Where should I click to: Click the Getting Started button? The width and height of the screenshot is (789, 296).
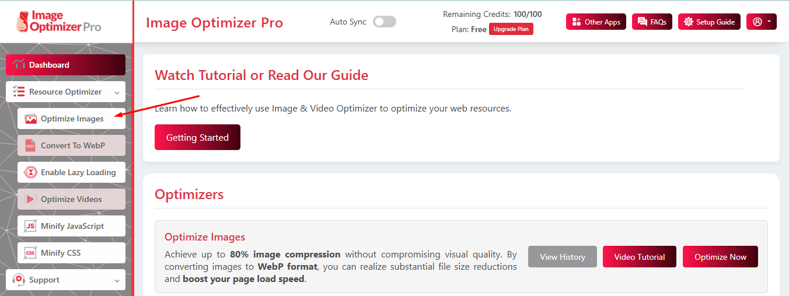point(197,137)
